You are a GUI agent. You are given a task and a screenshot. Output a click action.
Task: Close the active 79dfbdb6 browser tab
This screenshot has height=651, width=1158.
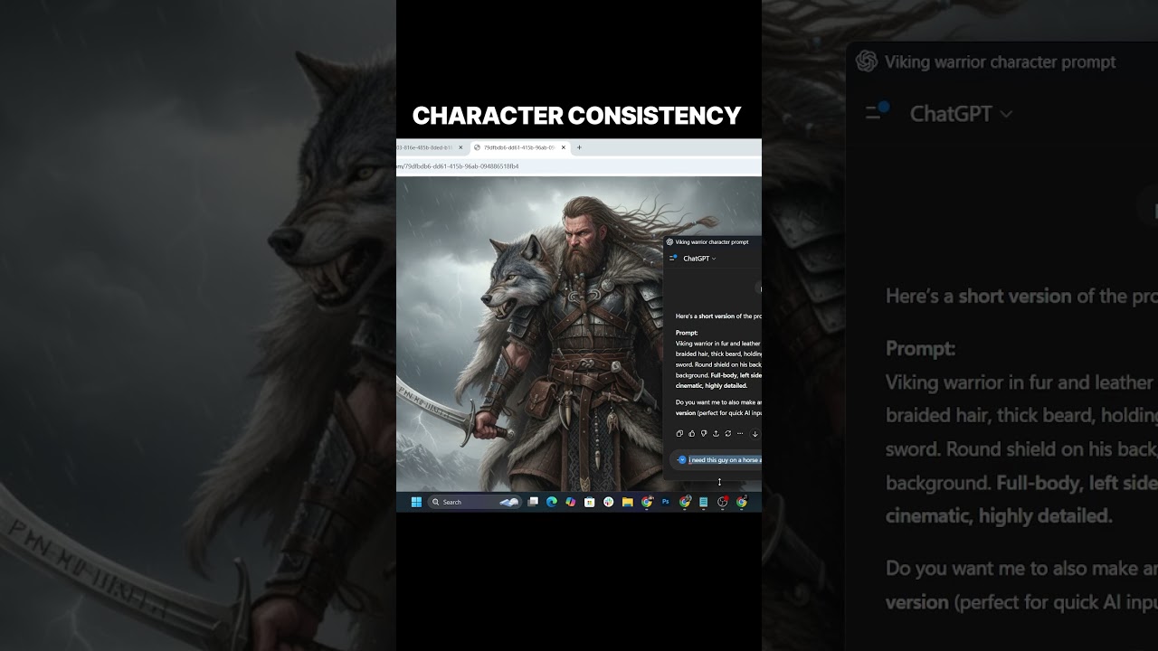(564, 147)
